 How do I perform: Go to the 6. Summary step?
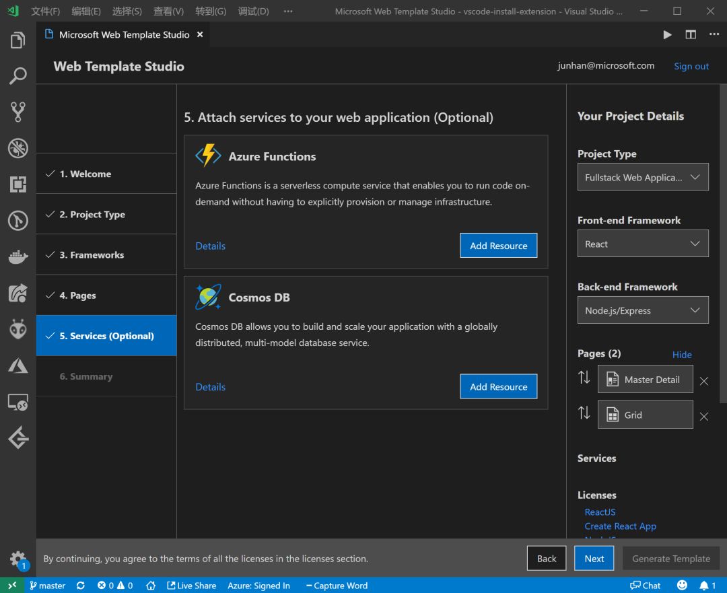tap(106, 376)
